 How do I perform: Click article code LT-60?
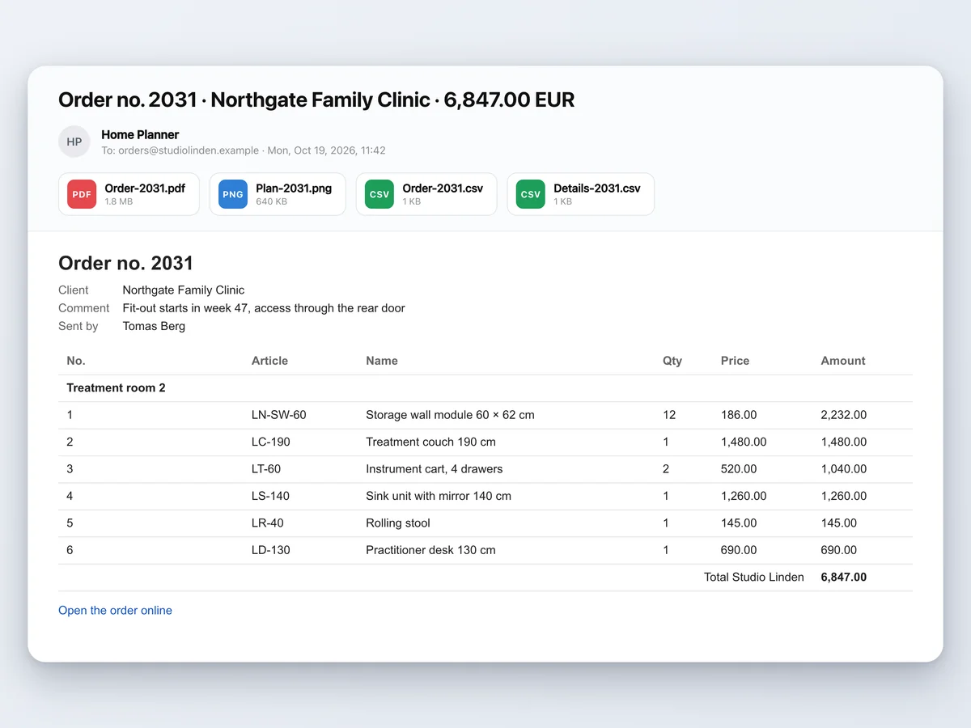(266, 469)
